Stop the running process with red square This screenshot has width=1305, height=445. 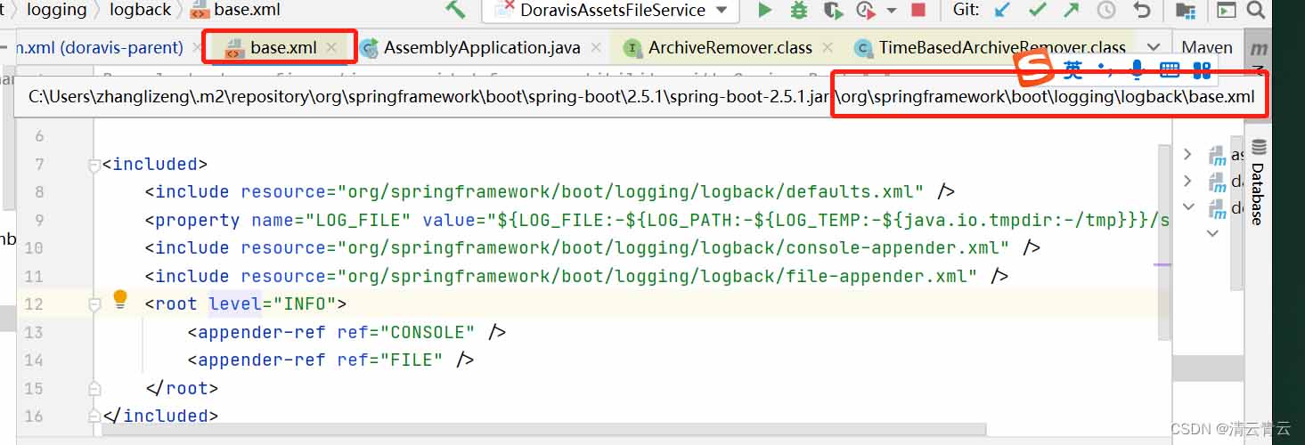coord(918,11)
